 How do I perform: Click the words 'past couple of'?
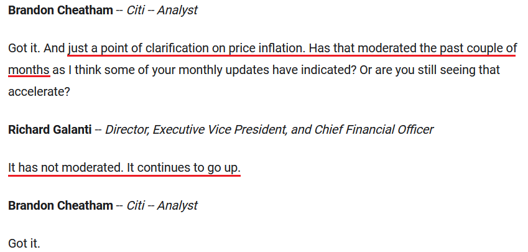click(x=478, y=49)
